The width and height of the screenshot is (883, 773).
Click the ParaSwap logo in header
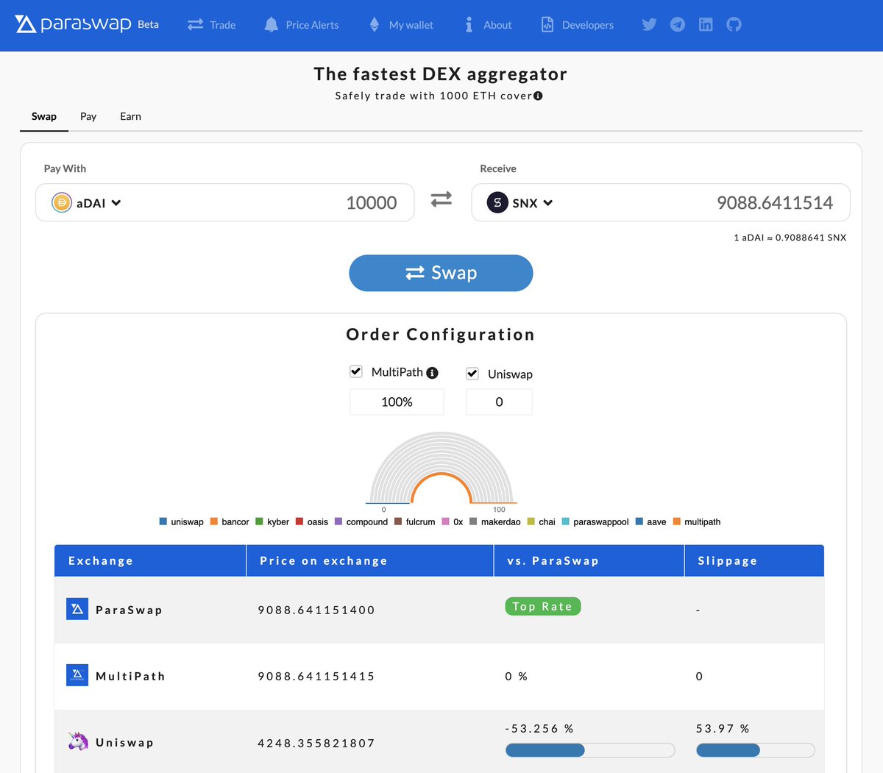(x=73, y=24)
